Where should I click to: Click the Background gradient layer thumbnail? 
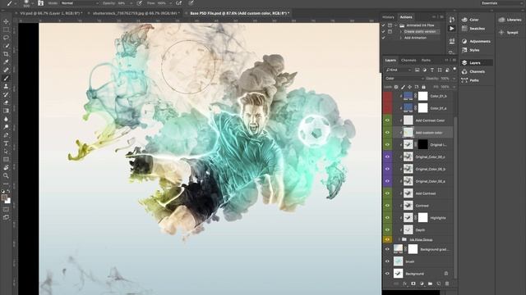(x=398, y=249)
